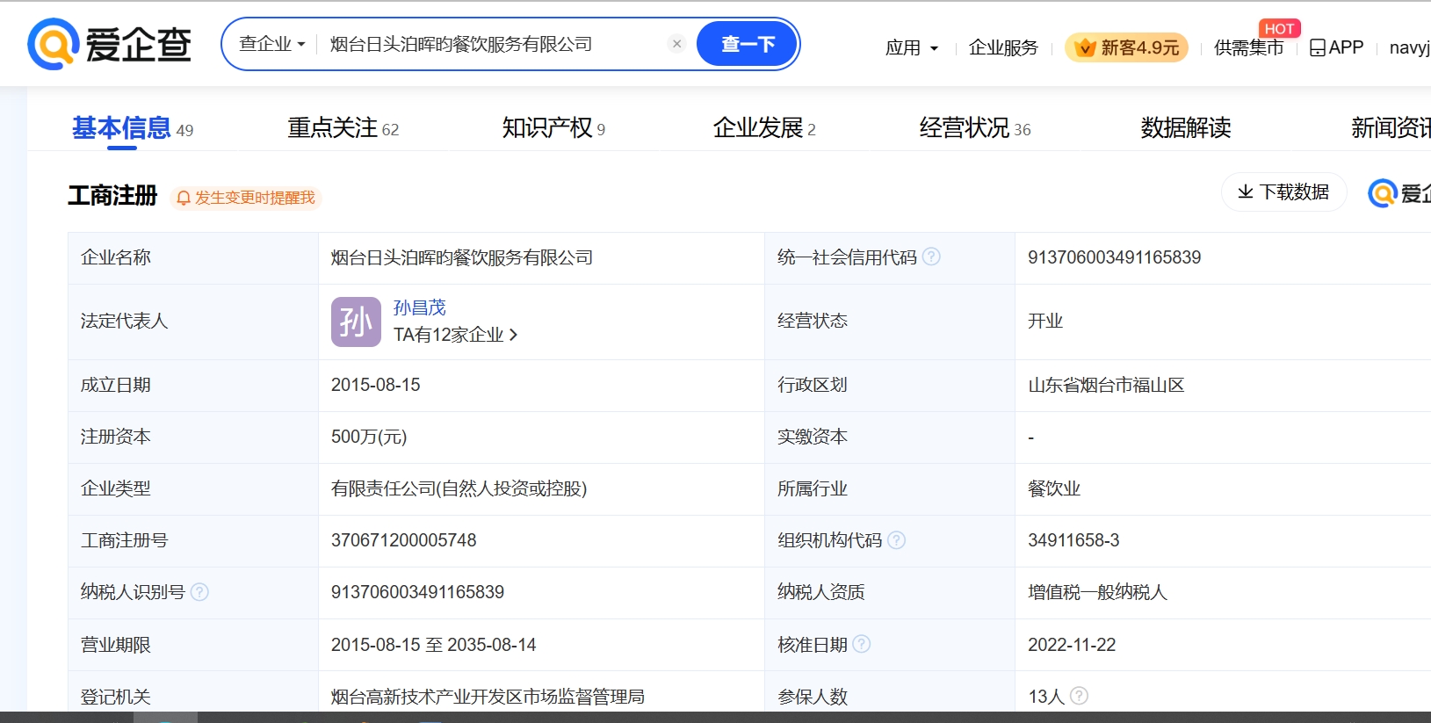Select industry value 餐饮业
The width and height of the screenshot is (1431, 723).
click(1054, 488)
